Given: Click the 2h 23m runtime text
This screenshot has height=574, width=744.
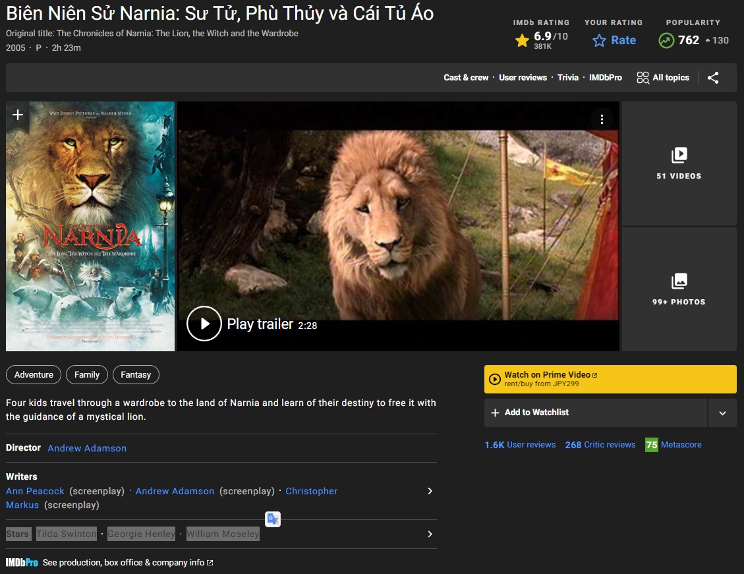Looking at the screenshot, I should pyautogui.click(x=66, y=48).
